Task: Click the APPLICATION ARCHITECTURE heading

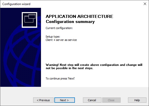Action: 79,16
